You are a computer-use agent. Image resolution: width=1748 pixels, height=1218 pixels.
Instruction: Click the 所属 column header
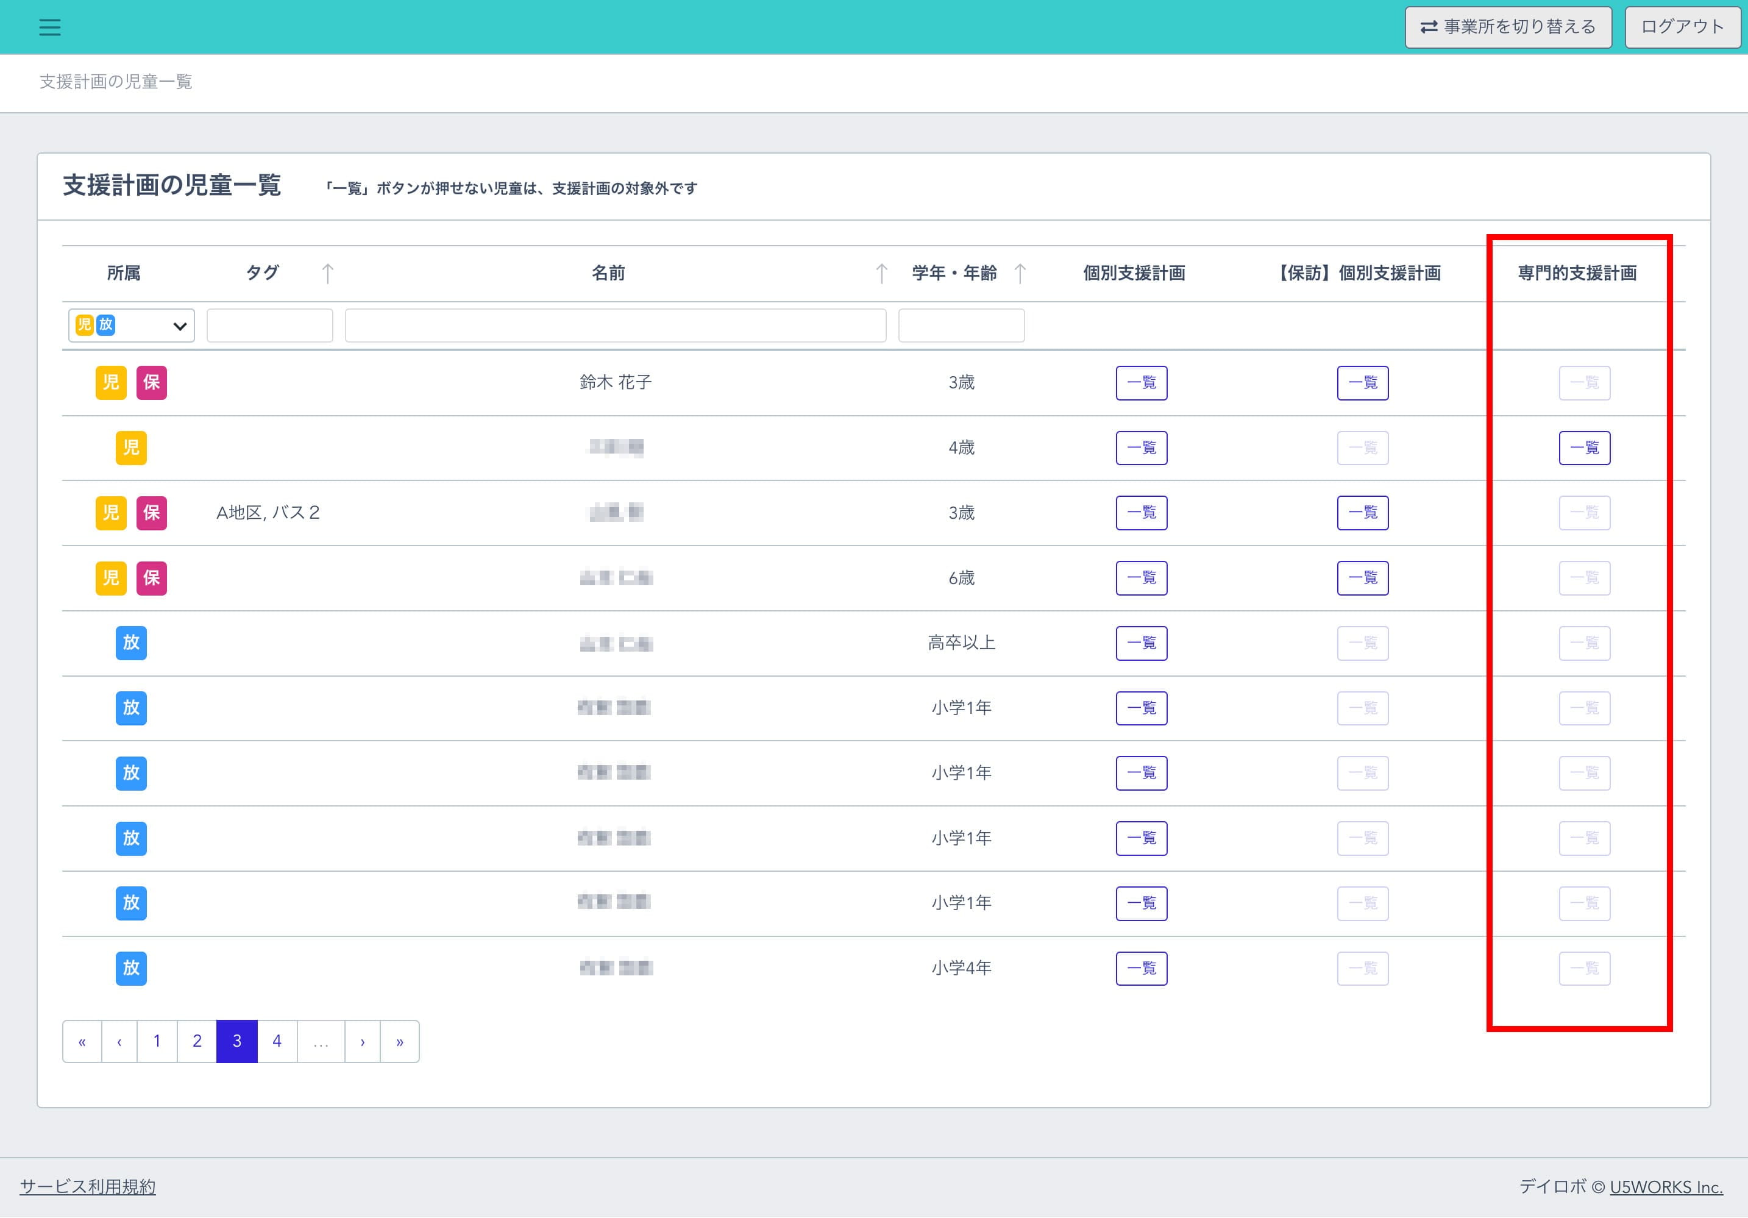click(x=123, y=272)
